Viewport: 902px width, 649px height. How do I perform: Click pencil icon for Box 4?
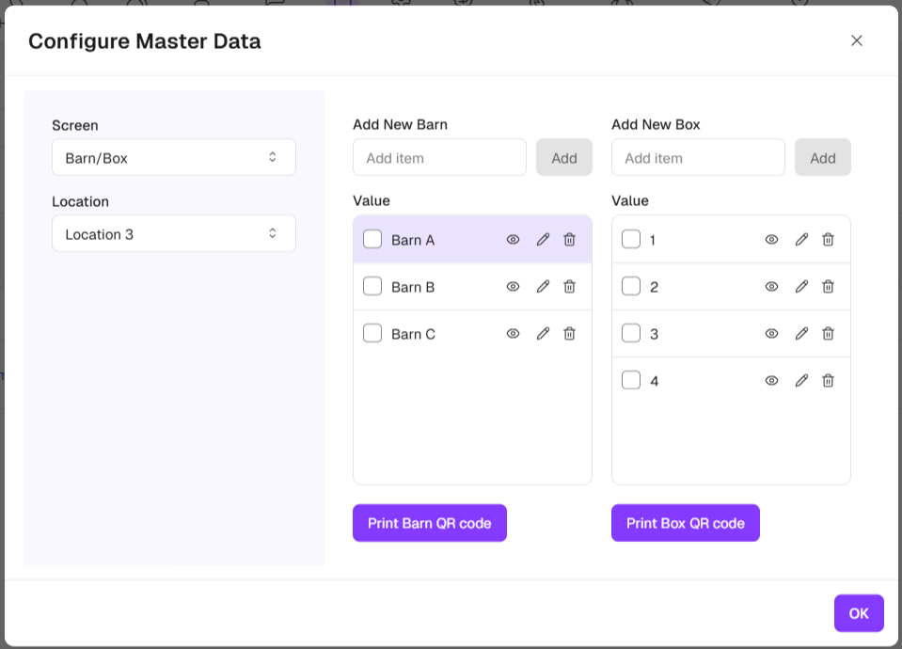pos(801,381)
